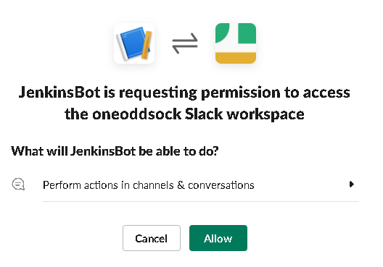Click the oneoddsock workspace green-yellow icon
383x267 pixels.
click(236, 43)
